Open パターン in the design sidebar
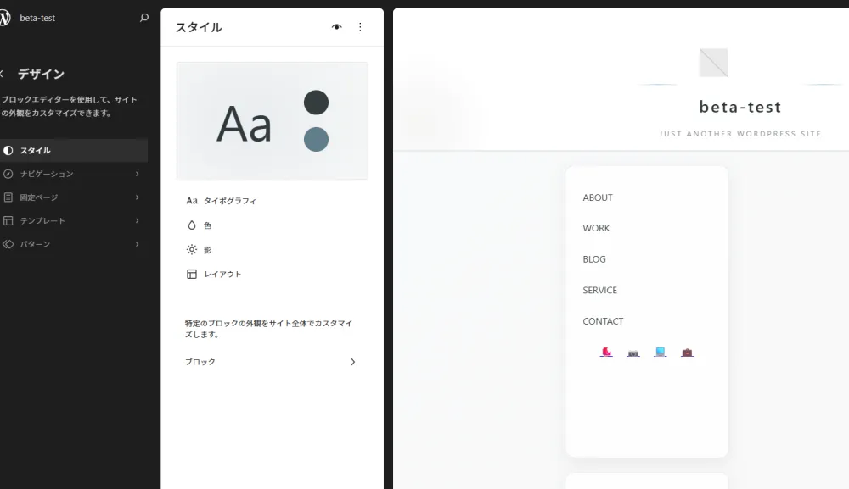Screen dimensions: 849x489 click(x=36, y=245)
